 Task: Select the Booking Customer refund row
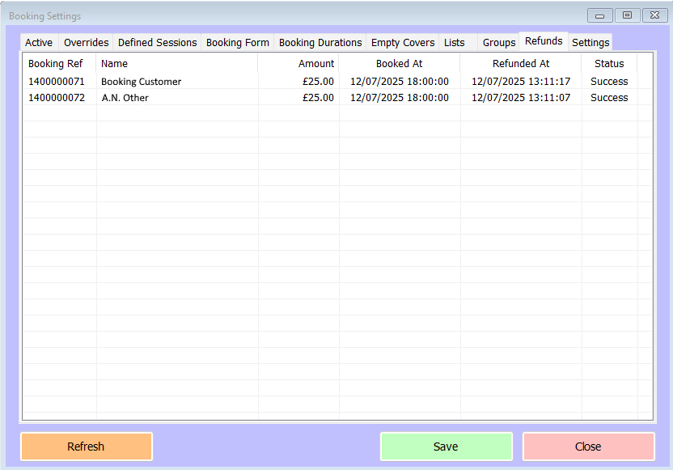point(142,82)
